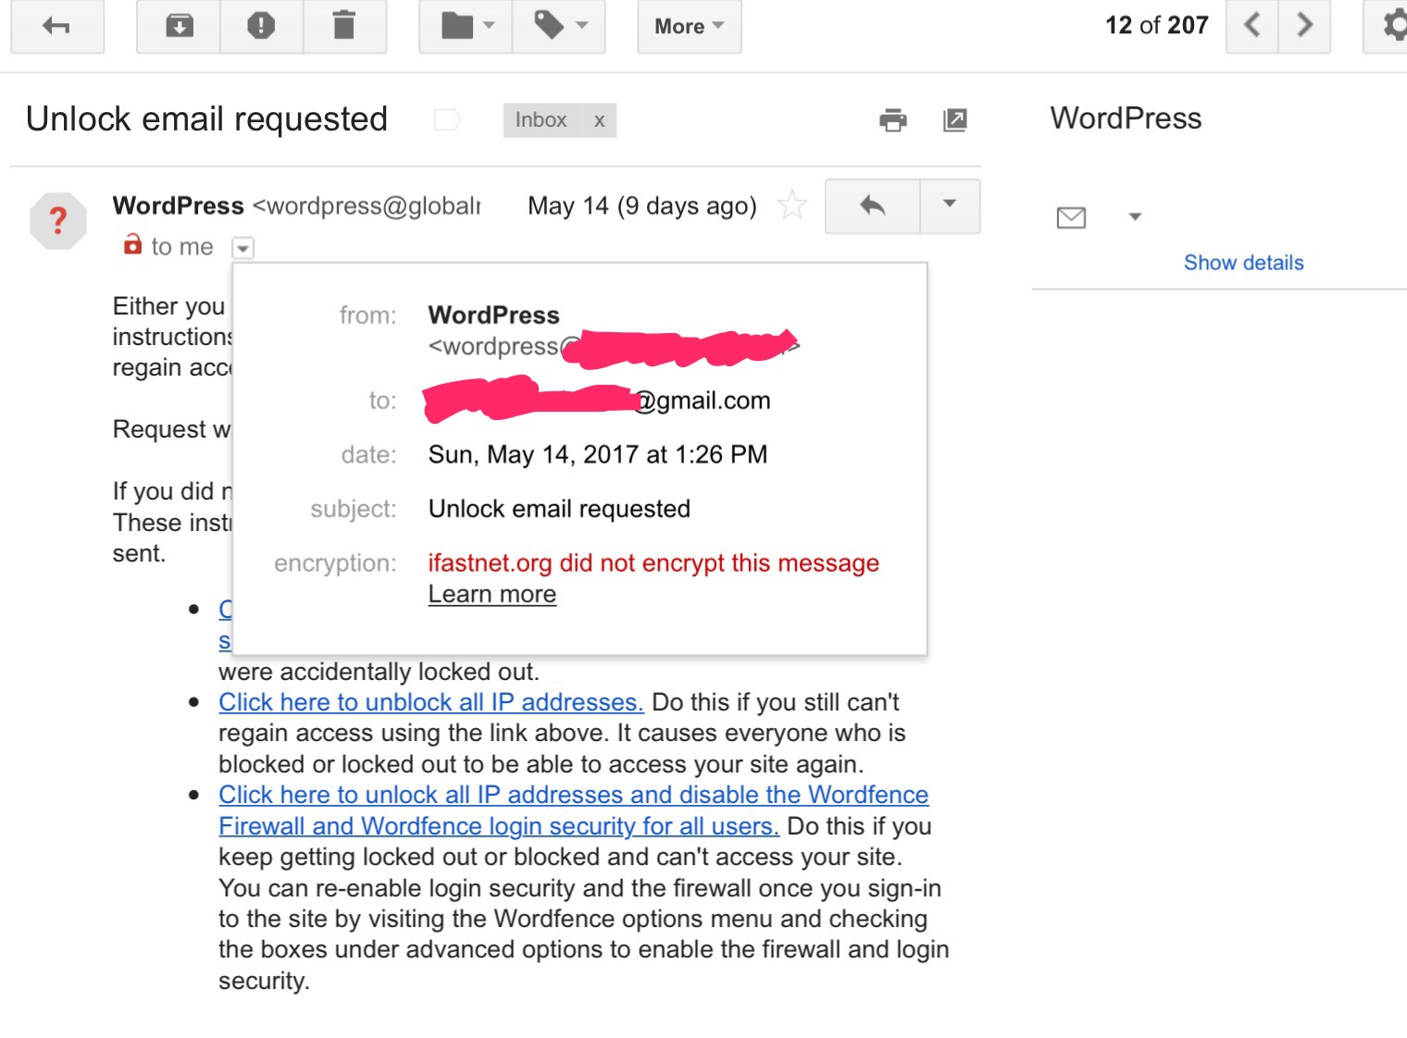This screenshot has height=1038, width=1407.
Task: Show details in WordPress contact panel
Action: pyautogui.click(x=1243, y=263)
